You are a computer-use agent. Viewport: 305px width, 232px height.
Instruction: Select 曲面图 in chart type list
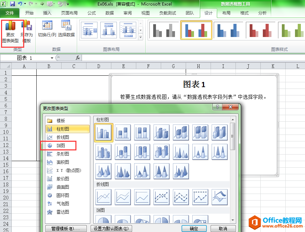pos(67,187)
